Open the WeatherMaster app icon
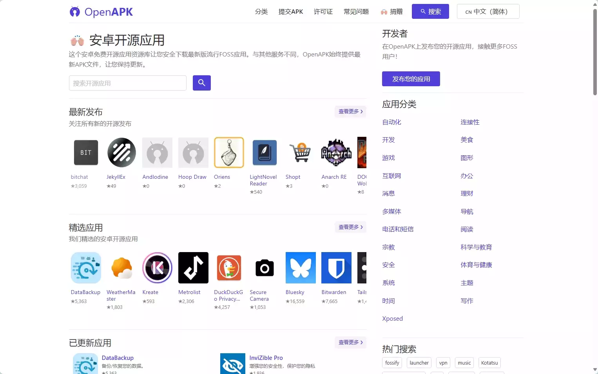Screen dimensions: 598x374 [121, 268]
